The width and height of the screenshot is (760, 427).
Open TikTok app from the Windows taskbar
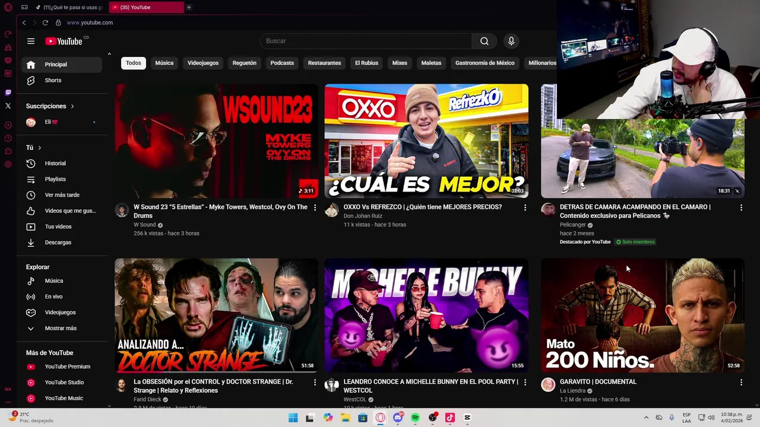tap(450, 418)
